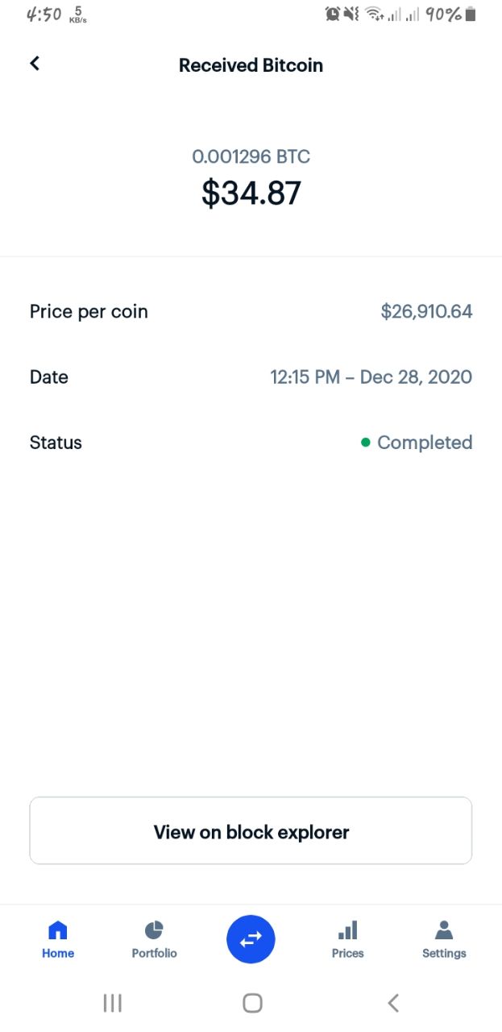Tap the green Completed status dot
The image size is (502, 1032).
pyautogui.click(x=366, y=442)
